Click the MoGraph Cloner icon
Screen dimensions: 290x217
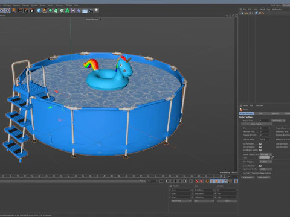click(62, 10)
